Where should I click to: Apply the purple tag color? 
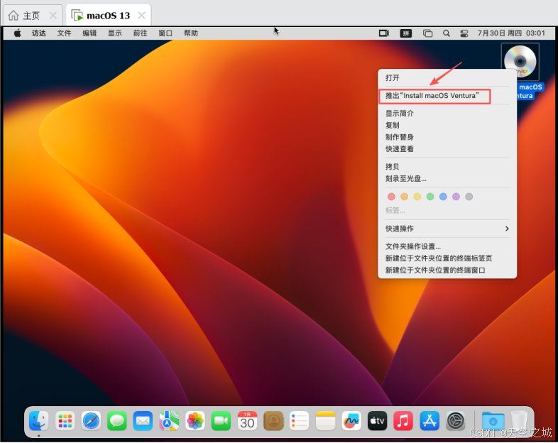[x=456, y=197]
